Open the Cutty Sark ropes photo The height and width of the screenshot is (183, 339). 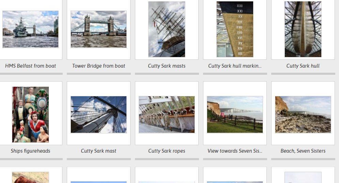pyautogui.click(x=167, y=115)
